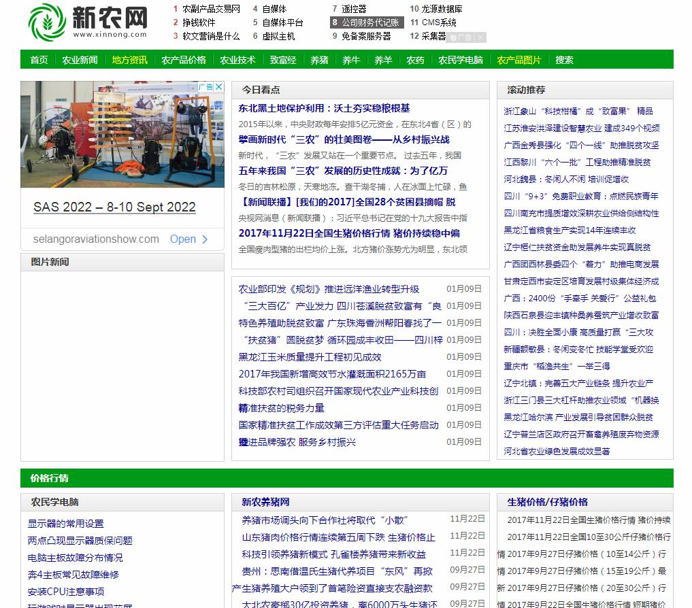Open 山东猪肉价格行情连续第五周下跌 article
Image resolution: width=692 pixels, height=608 pixels.
tap(338, 537)
